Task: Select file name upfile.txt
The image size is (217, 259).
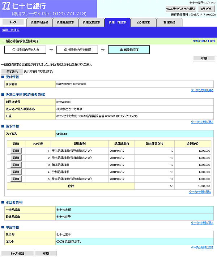Action: (x=61, y=134)
